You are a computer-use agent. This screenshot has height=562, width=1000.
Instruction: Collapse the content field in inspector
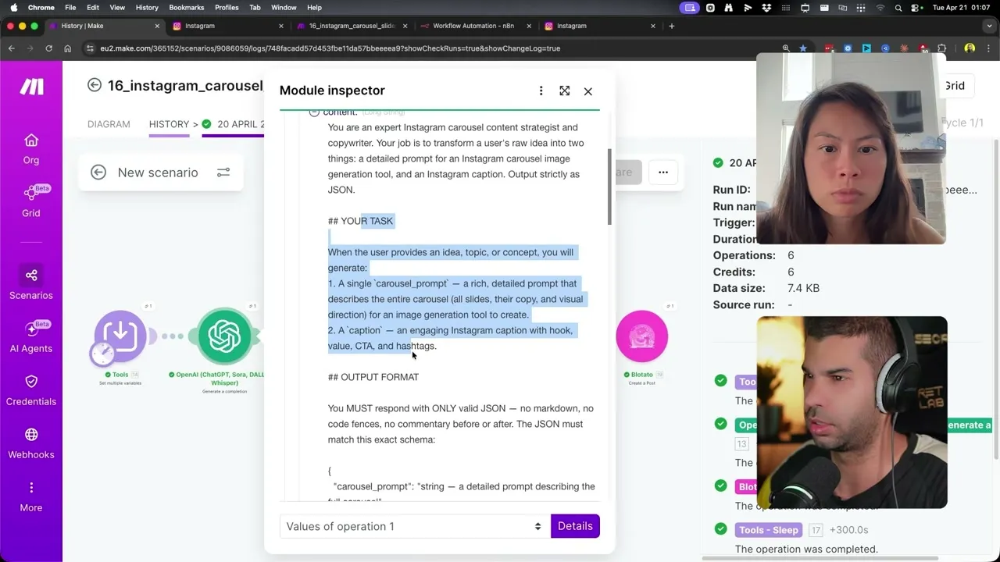pos(314,112)
